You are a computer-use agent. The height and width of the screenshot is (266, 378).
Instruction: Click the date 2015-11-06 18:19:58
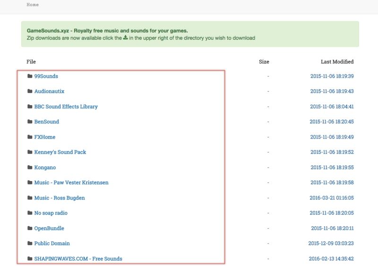pos(332,183)
